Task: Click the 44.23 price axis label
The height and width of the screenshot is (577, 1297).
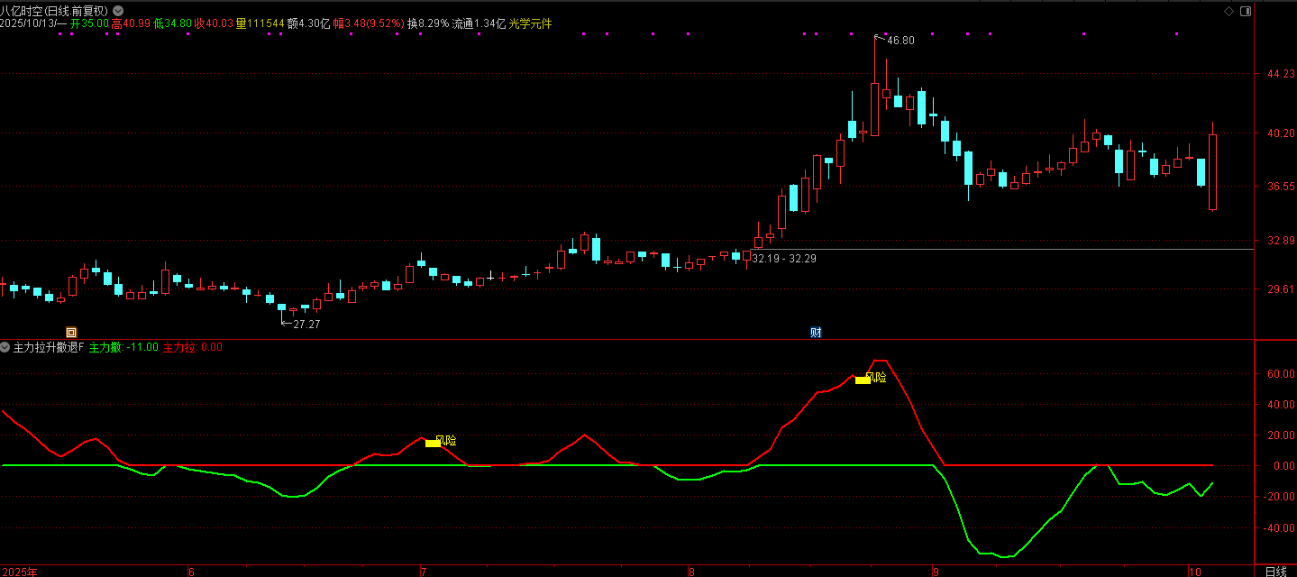Action: [x=1281, y=75]
